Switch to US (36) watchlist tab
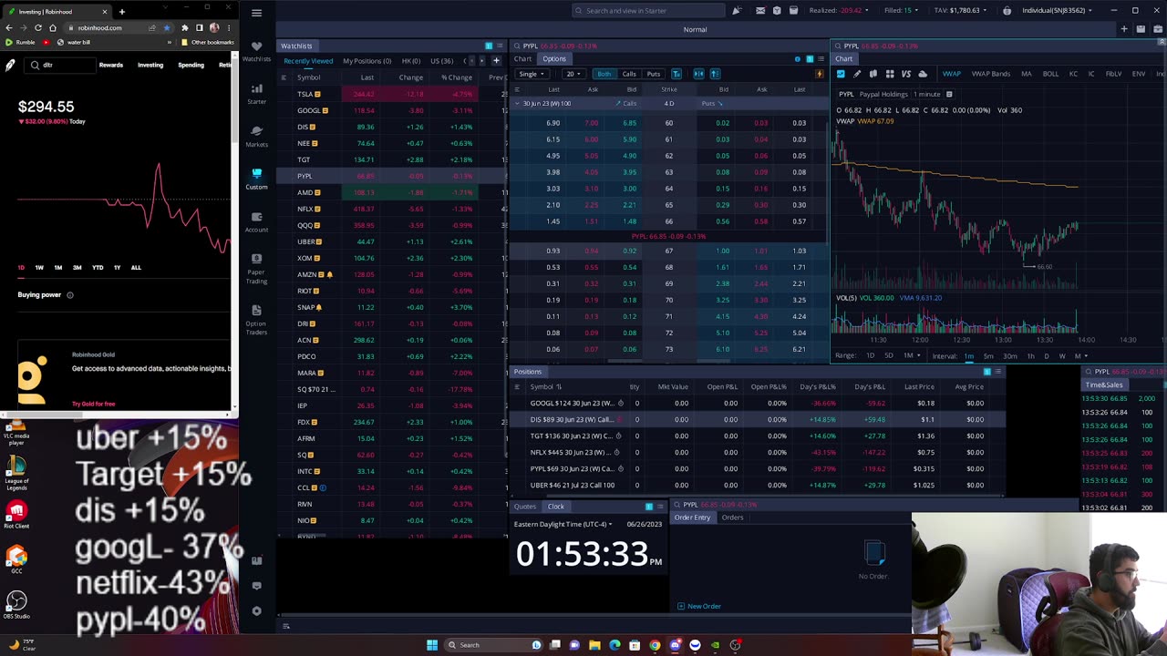 click(441, 61)
